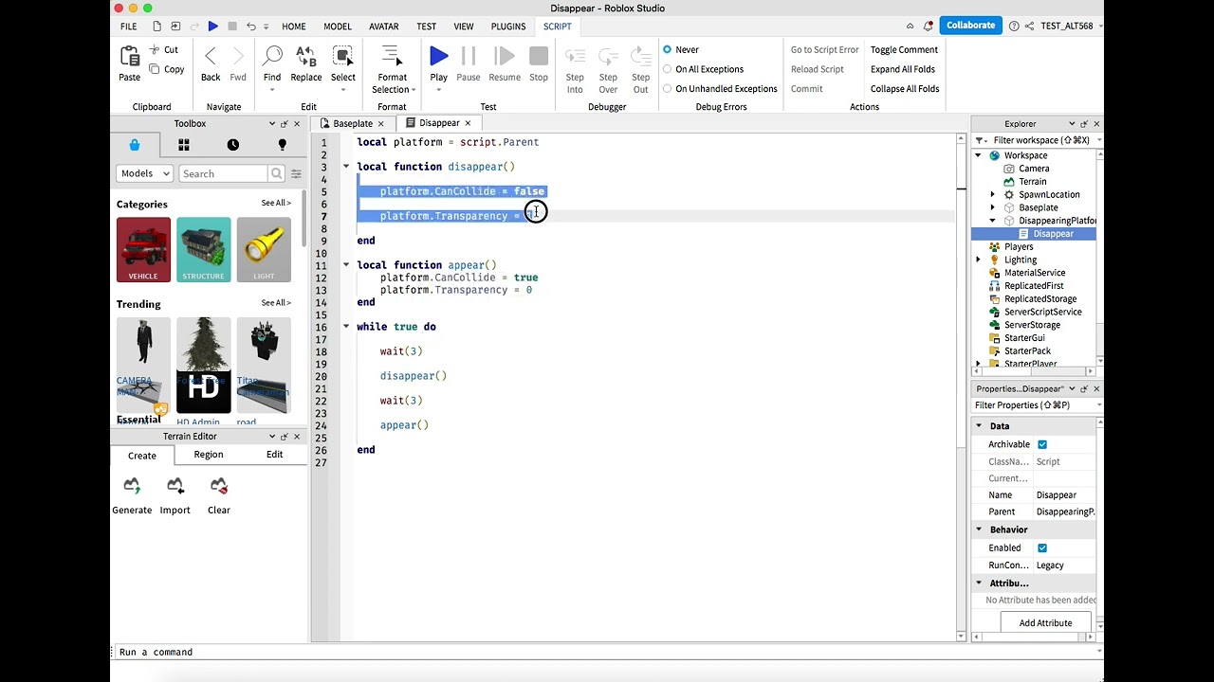Click Collapse All Folds
This screenshot has width=1214, height=682.
(x=905, y=89)
